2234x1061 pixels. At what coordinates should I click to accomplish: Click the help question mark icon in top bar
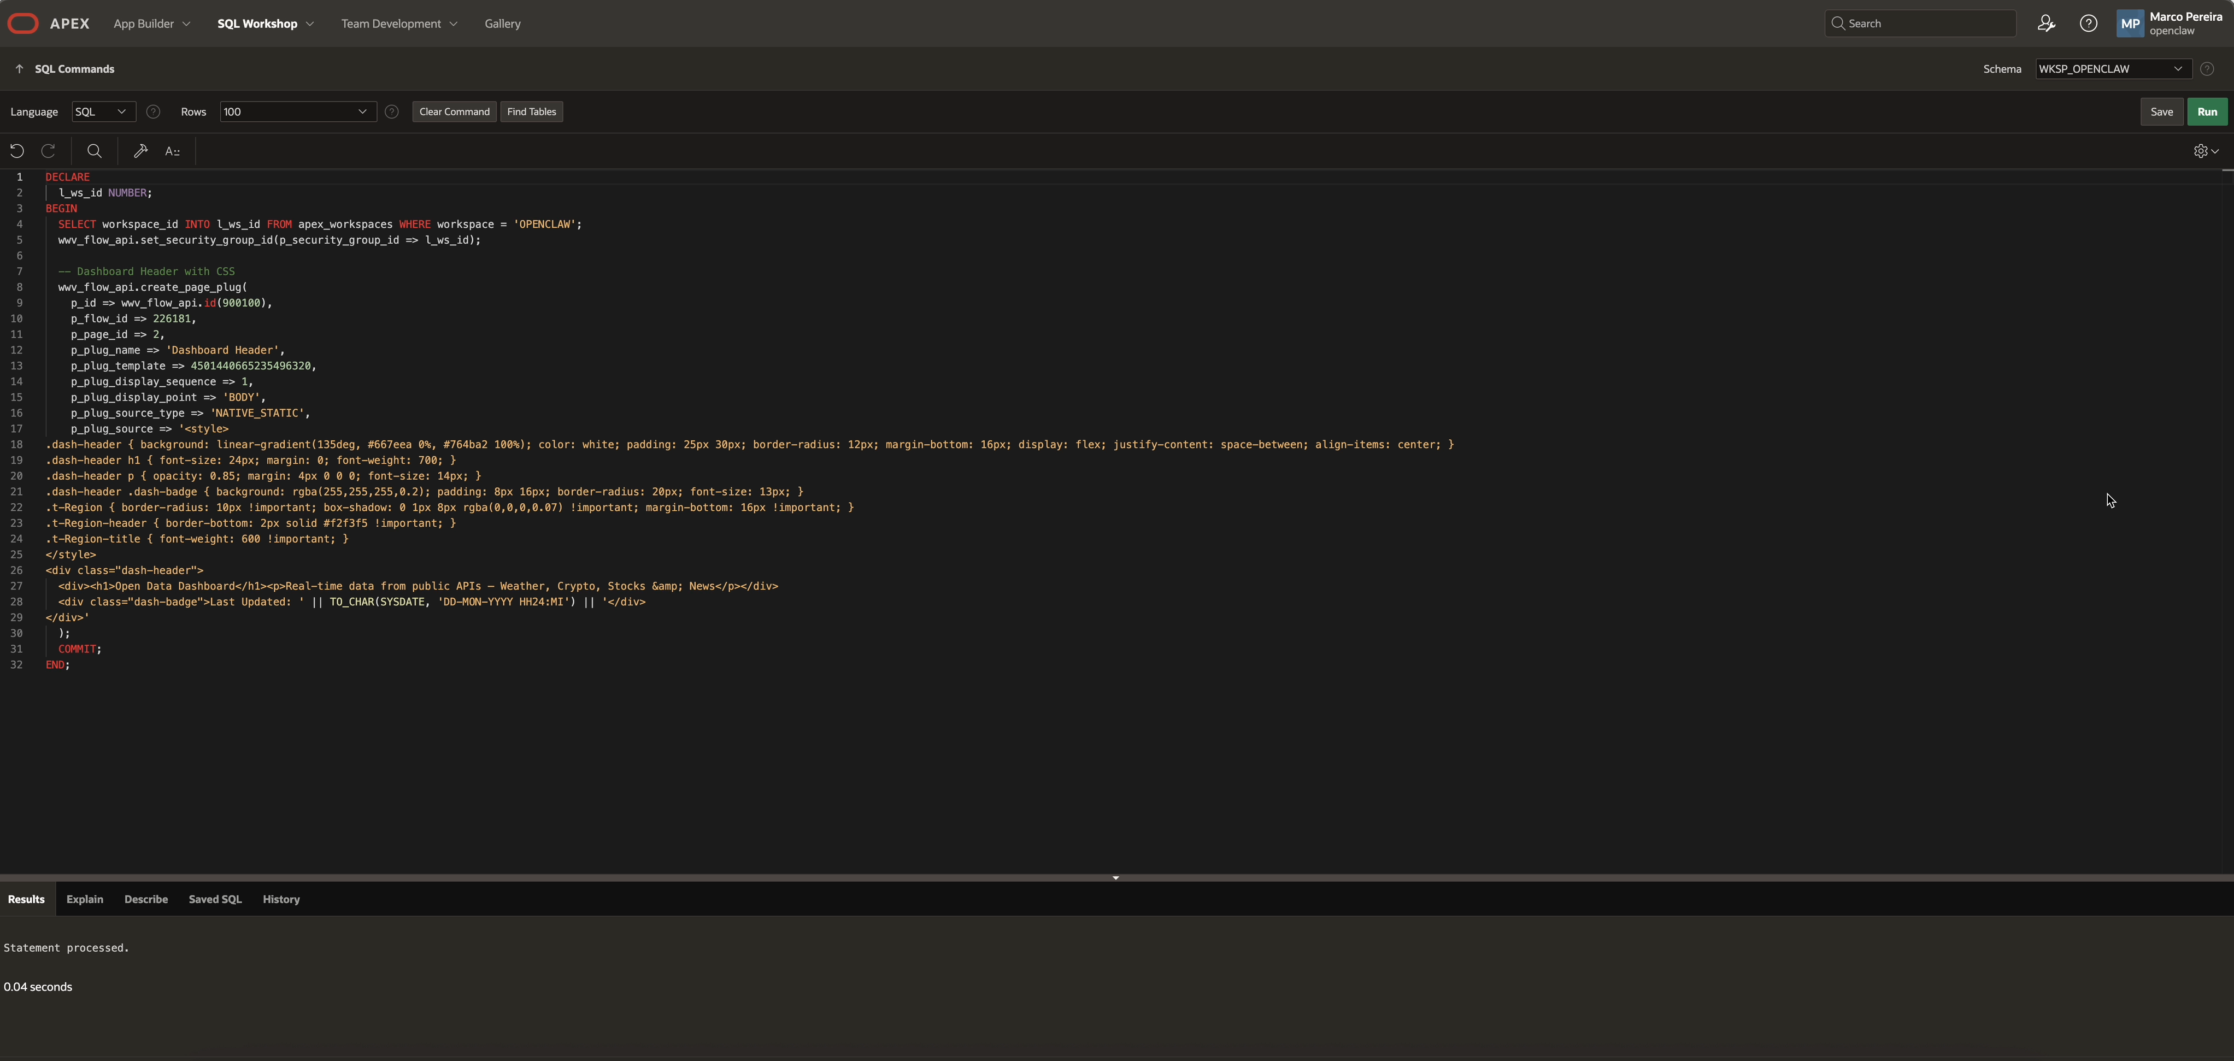click(2088, 23)
